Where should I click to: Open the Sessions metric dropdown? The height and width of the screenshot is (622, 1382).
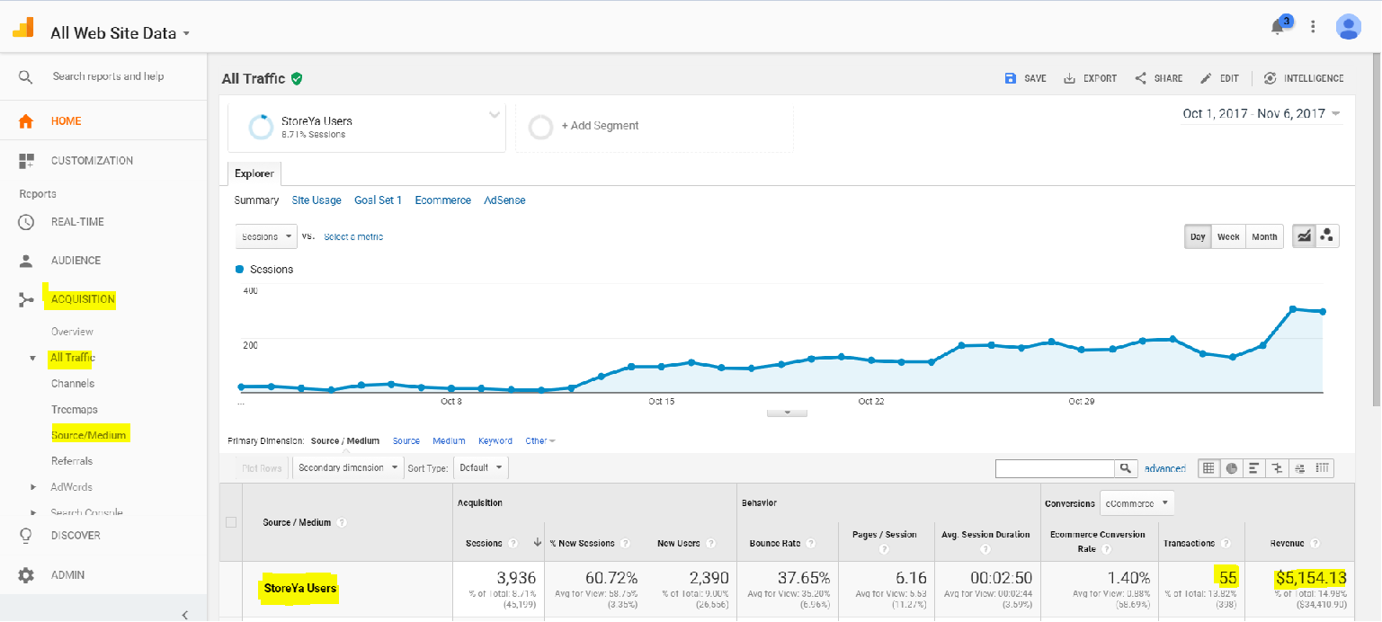coord(266,236)
